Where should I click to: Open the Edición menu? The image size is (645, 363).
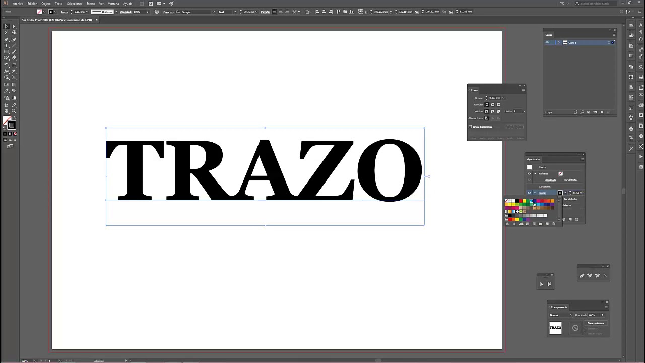tap(32, 3)
